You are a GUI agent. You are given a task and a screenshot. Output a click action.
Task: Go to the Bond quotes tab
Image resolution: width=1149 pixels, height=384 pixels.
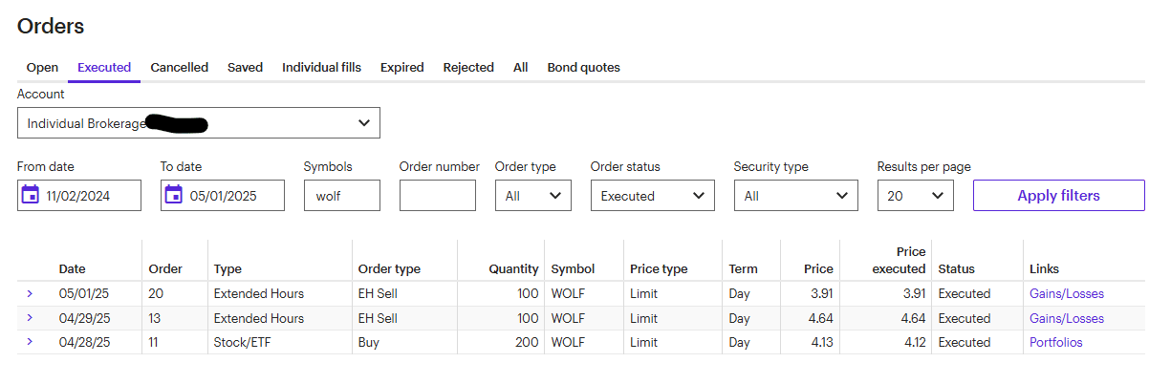click(583, 68)
